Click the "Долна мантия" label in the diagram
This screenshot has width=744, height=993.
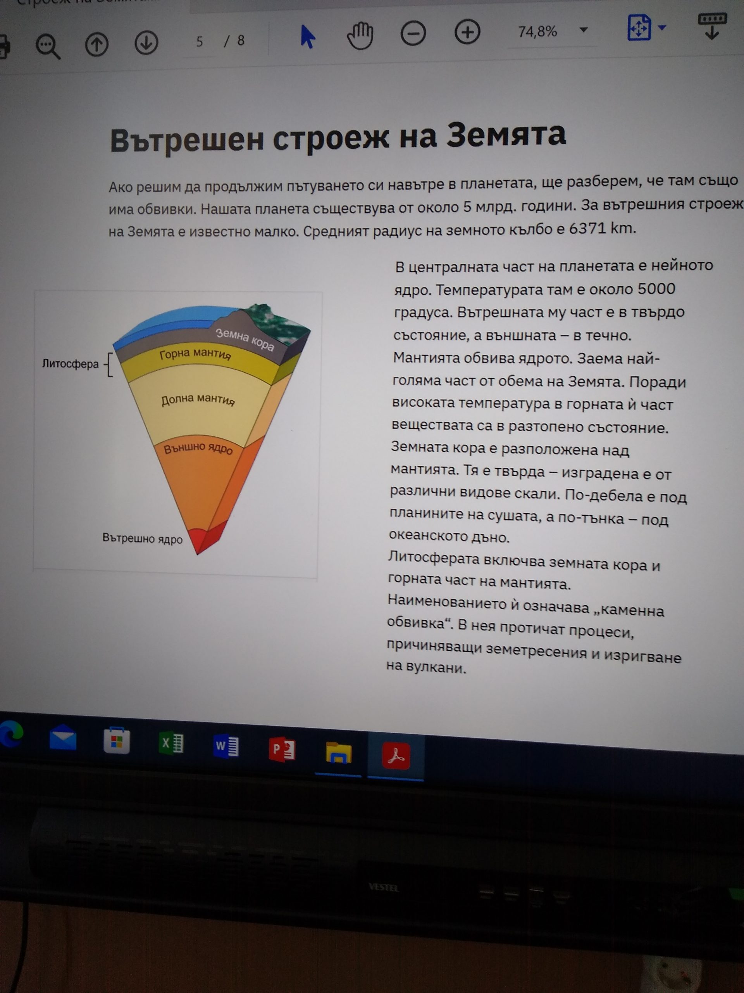coord(198,400)
